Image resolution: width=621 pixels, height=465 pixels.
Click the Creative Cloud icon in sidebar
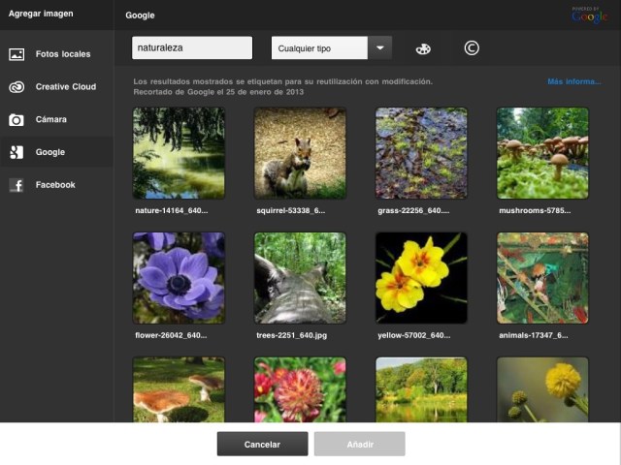tap(16, 87)
